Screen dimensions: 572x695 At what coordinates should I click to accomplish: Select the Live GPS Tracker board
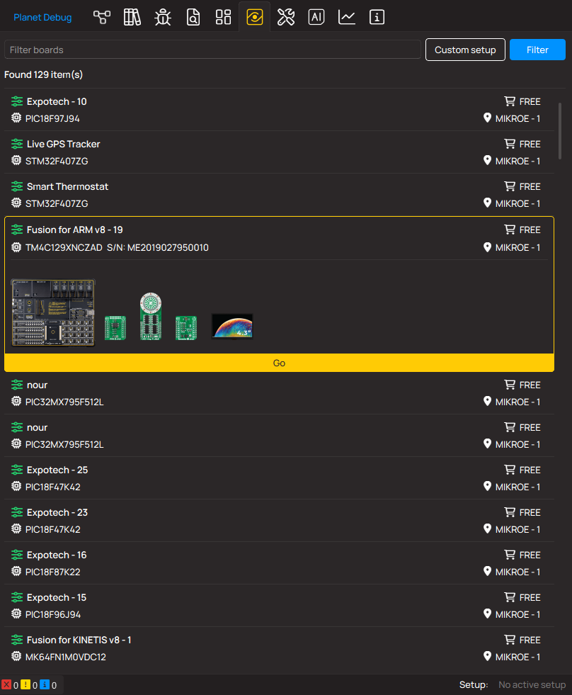click(279, 152)
